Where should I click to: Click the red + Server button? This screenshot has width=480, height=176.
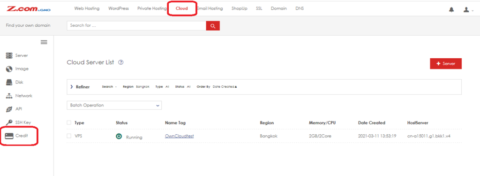(446, 63)
